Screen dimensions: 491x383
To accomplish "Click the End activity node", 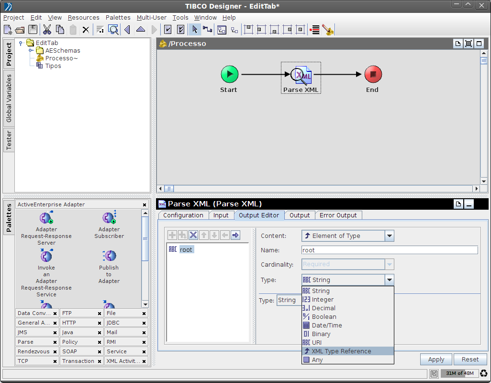I will click(373, 75).
